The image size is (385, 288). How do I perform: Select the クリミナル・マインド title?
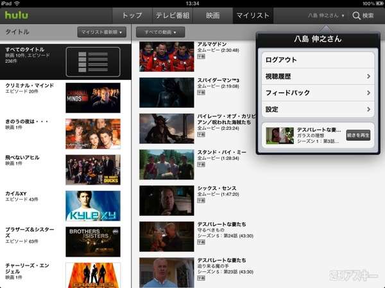coord(30,85)
